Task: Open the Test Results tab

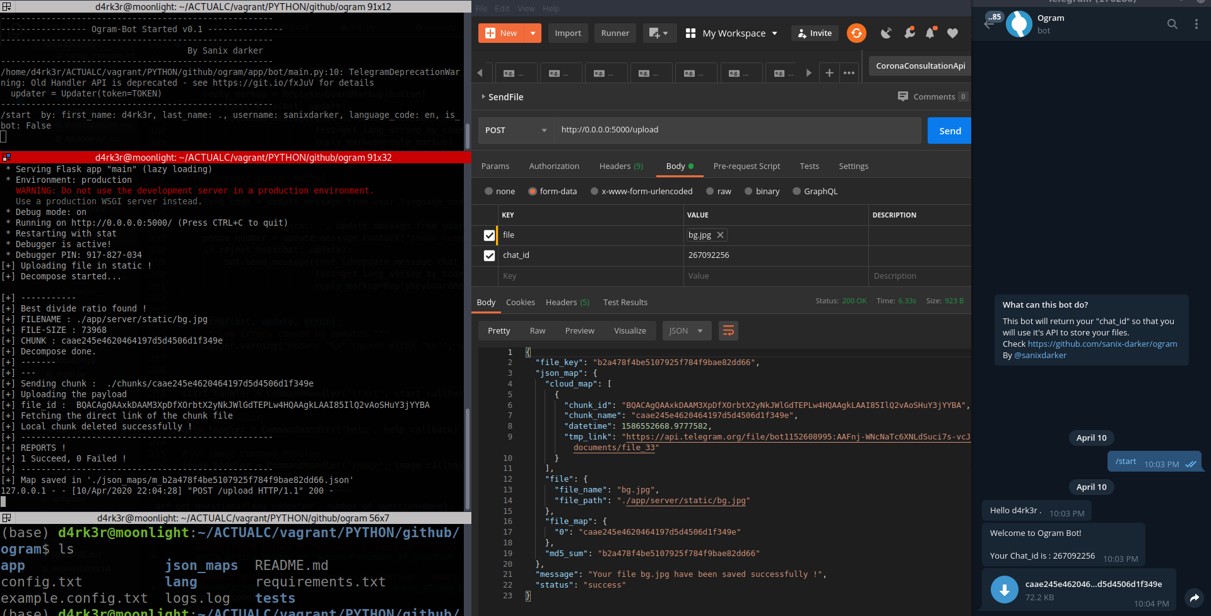Action: click(x=625, y=302)
